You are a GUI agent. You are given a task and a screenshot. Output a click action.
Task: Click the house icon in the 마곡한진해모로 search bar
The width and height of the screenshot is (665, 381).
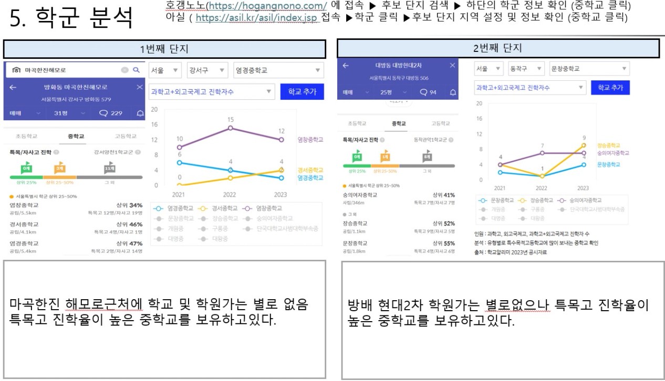pos(16,70)
